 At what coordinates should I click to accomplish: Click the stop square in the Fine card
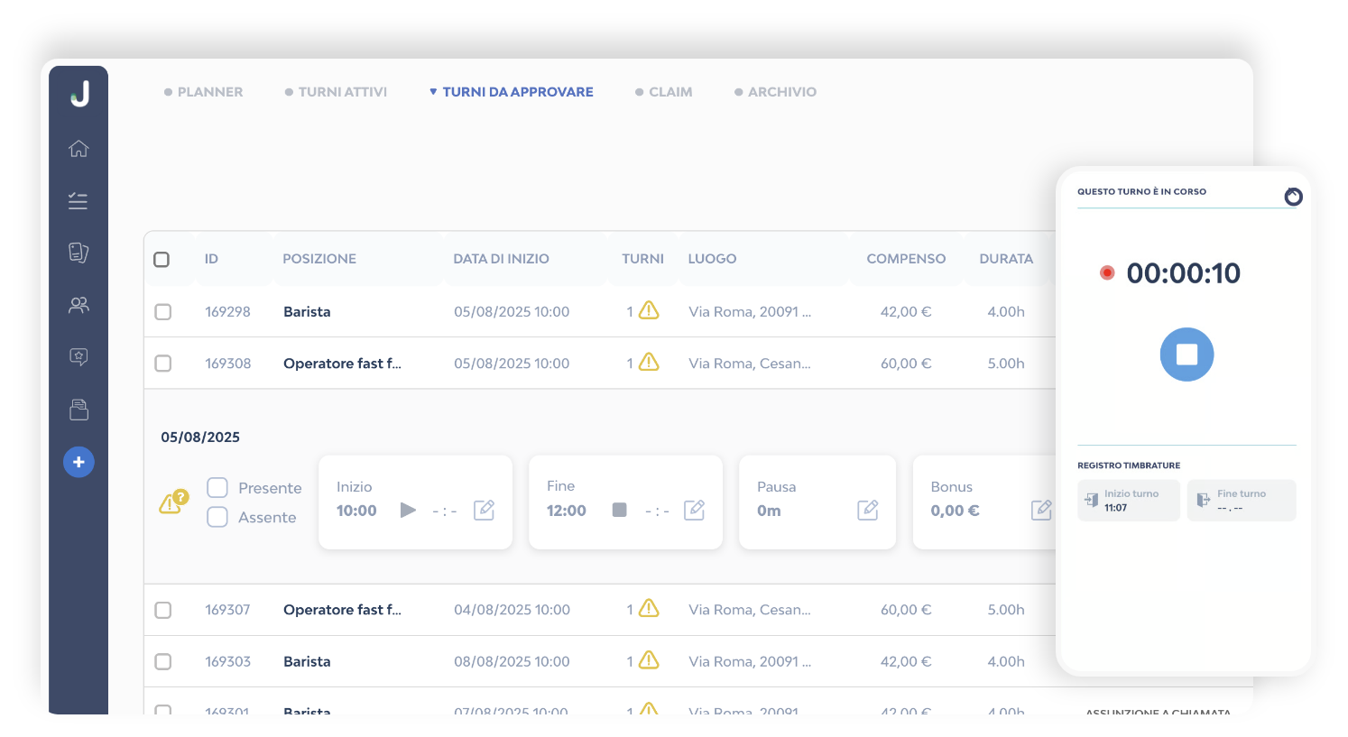(619, 510)
